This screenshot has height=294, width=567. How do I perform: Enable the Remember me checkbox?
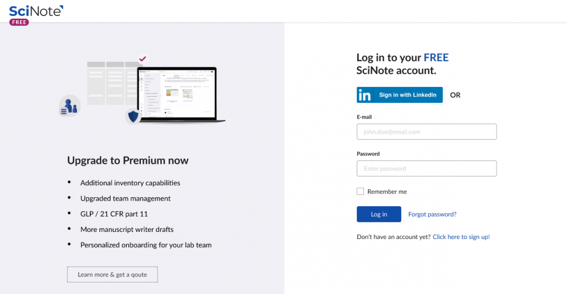click(361, 192)
